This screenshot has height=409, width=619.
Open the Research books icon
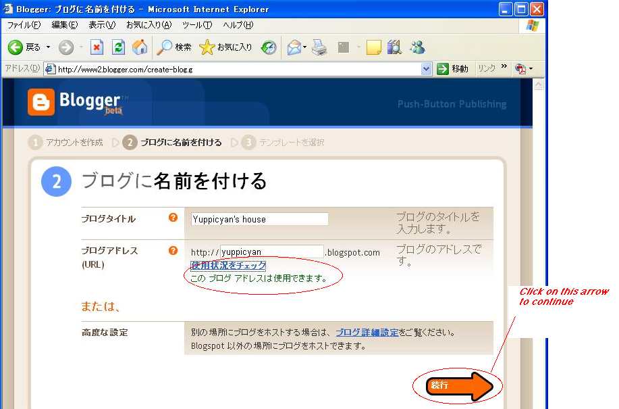coord(394,47)
